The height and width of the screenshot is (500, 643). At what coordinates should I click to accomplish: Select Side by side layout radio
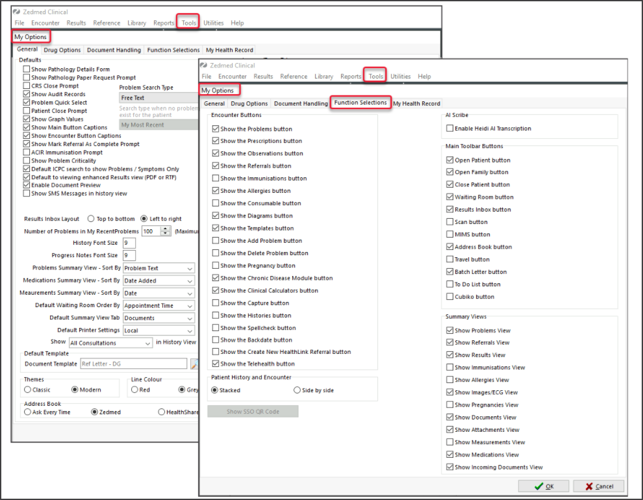pyautogui.click(x=297, y=390)
